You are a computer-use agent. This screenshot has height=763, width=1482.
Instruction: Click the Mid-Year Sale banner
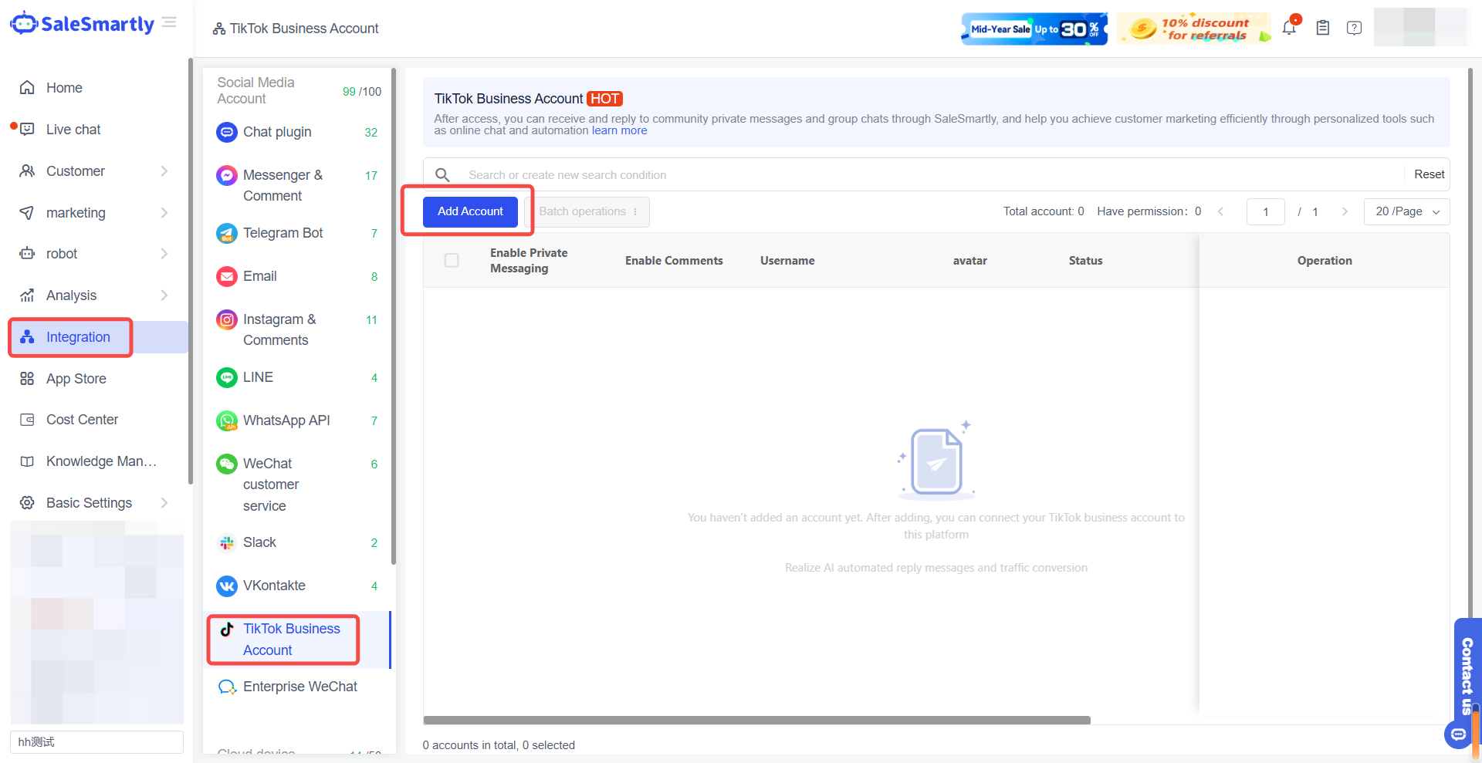1034,28
